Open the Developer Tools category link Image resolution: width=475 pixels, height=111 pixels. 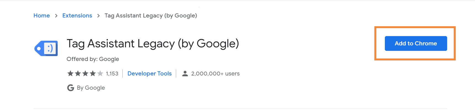coord(149,74)
